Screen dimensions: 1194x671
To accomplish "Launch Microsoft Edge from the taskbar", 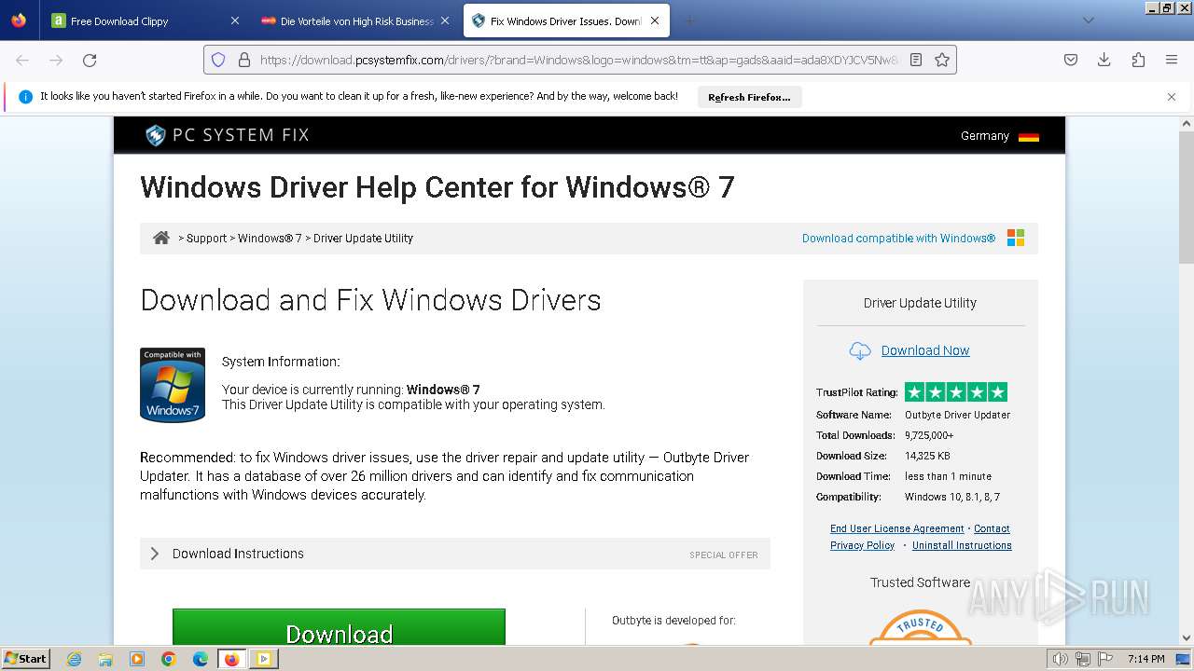I will (x=201, y=659).
